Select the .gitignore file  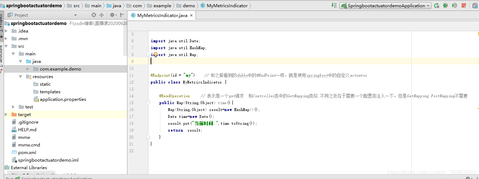pos(28,122)
